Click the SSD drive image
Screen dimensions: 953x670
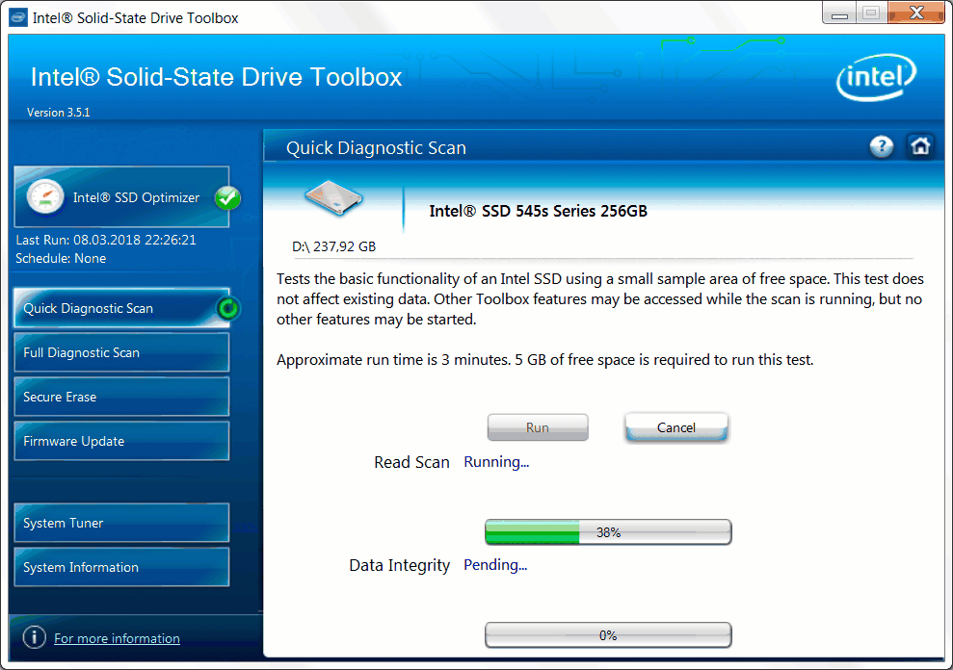click(333, 198)
